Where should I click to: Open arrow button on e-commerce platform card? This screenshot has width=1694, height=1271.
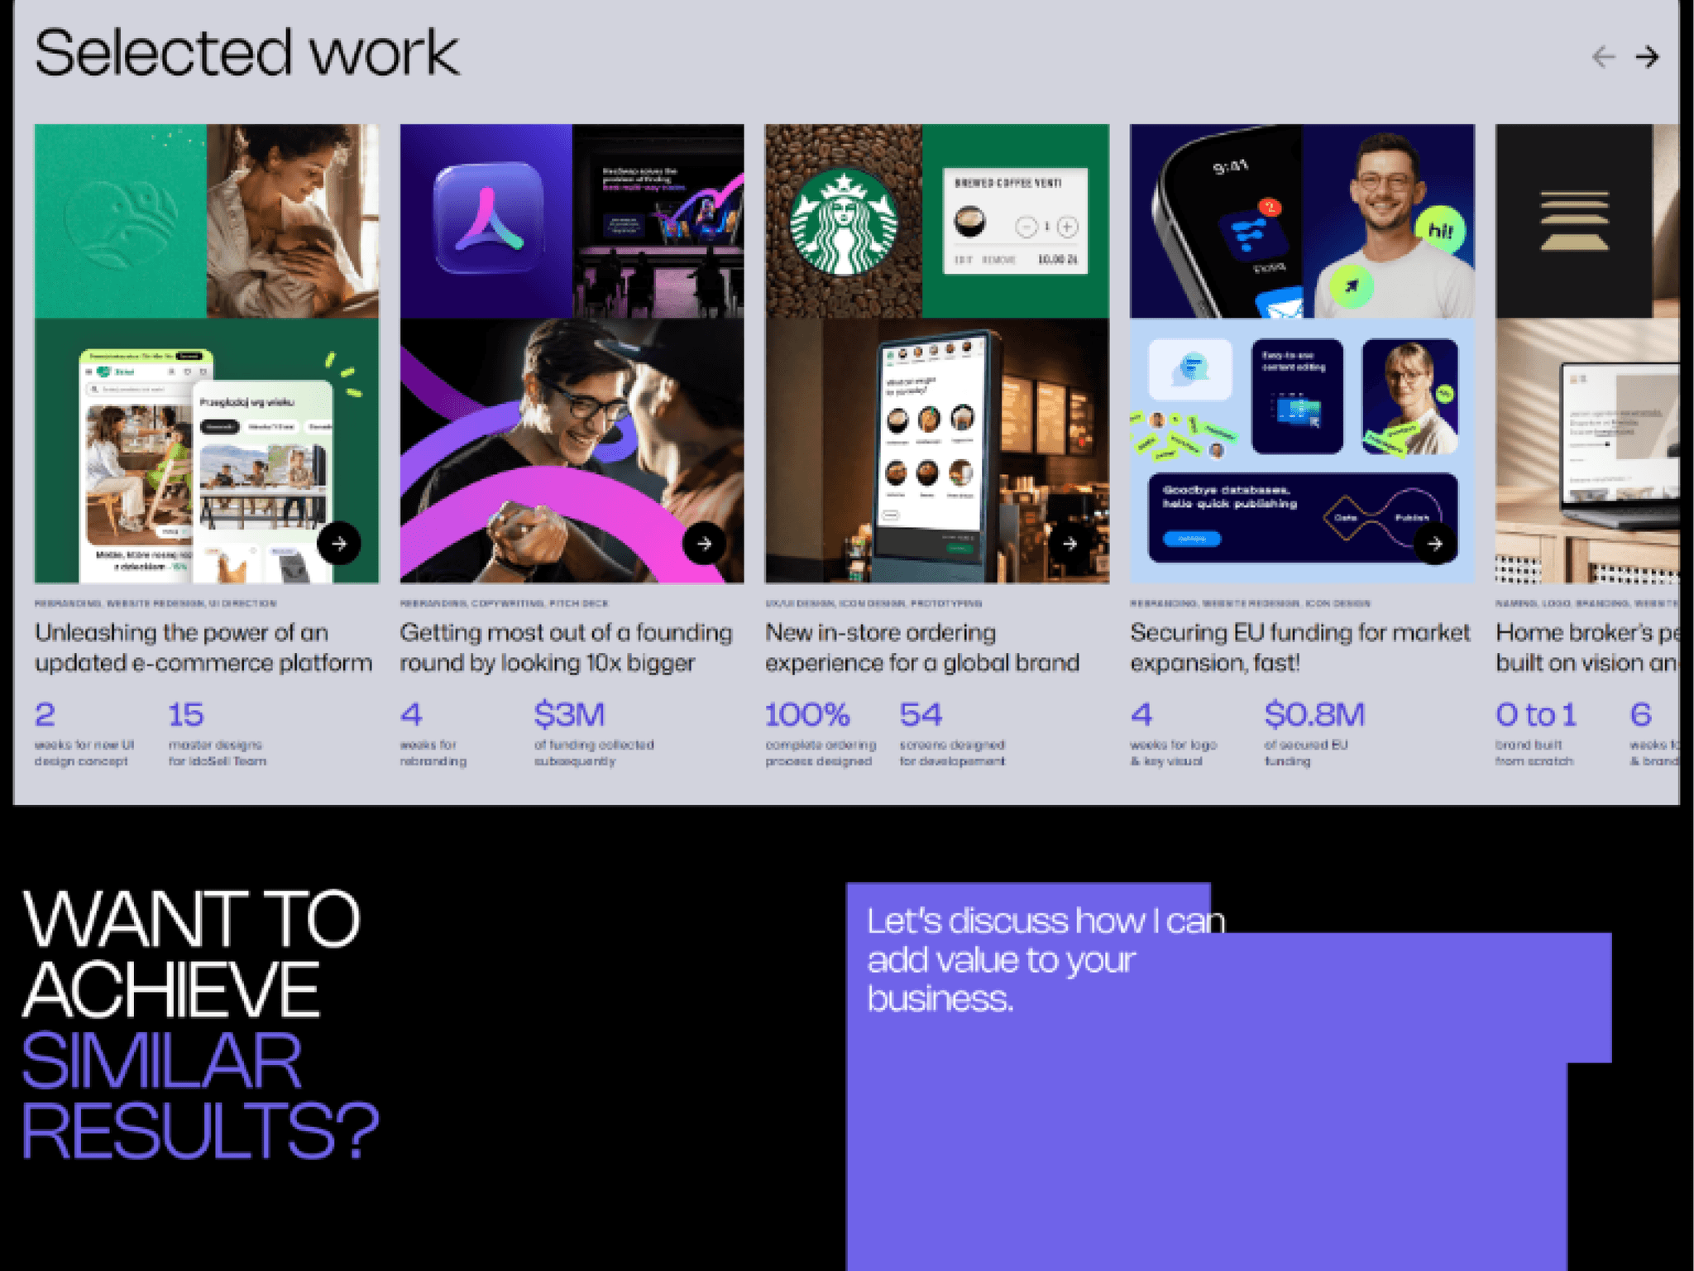pos(339,544)
